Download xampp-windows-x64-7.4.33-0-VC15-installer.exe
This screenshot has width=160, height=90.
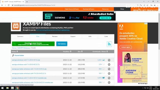[x=29, y=78]
